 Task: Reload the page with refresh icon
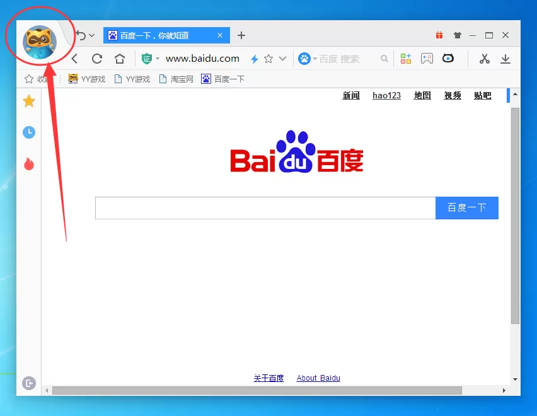click(97, 59)
